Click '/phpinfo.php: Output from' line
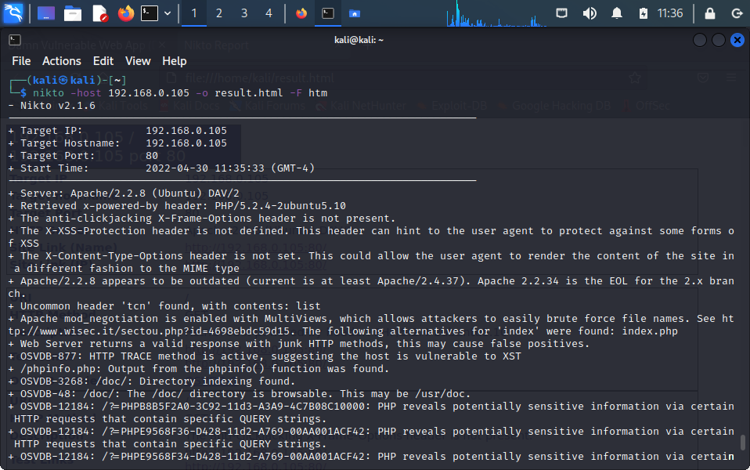 click(x=199, y=368)
